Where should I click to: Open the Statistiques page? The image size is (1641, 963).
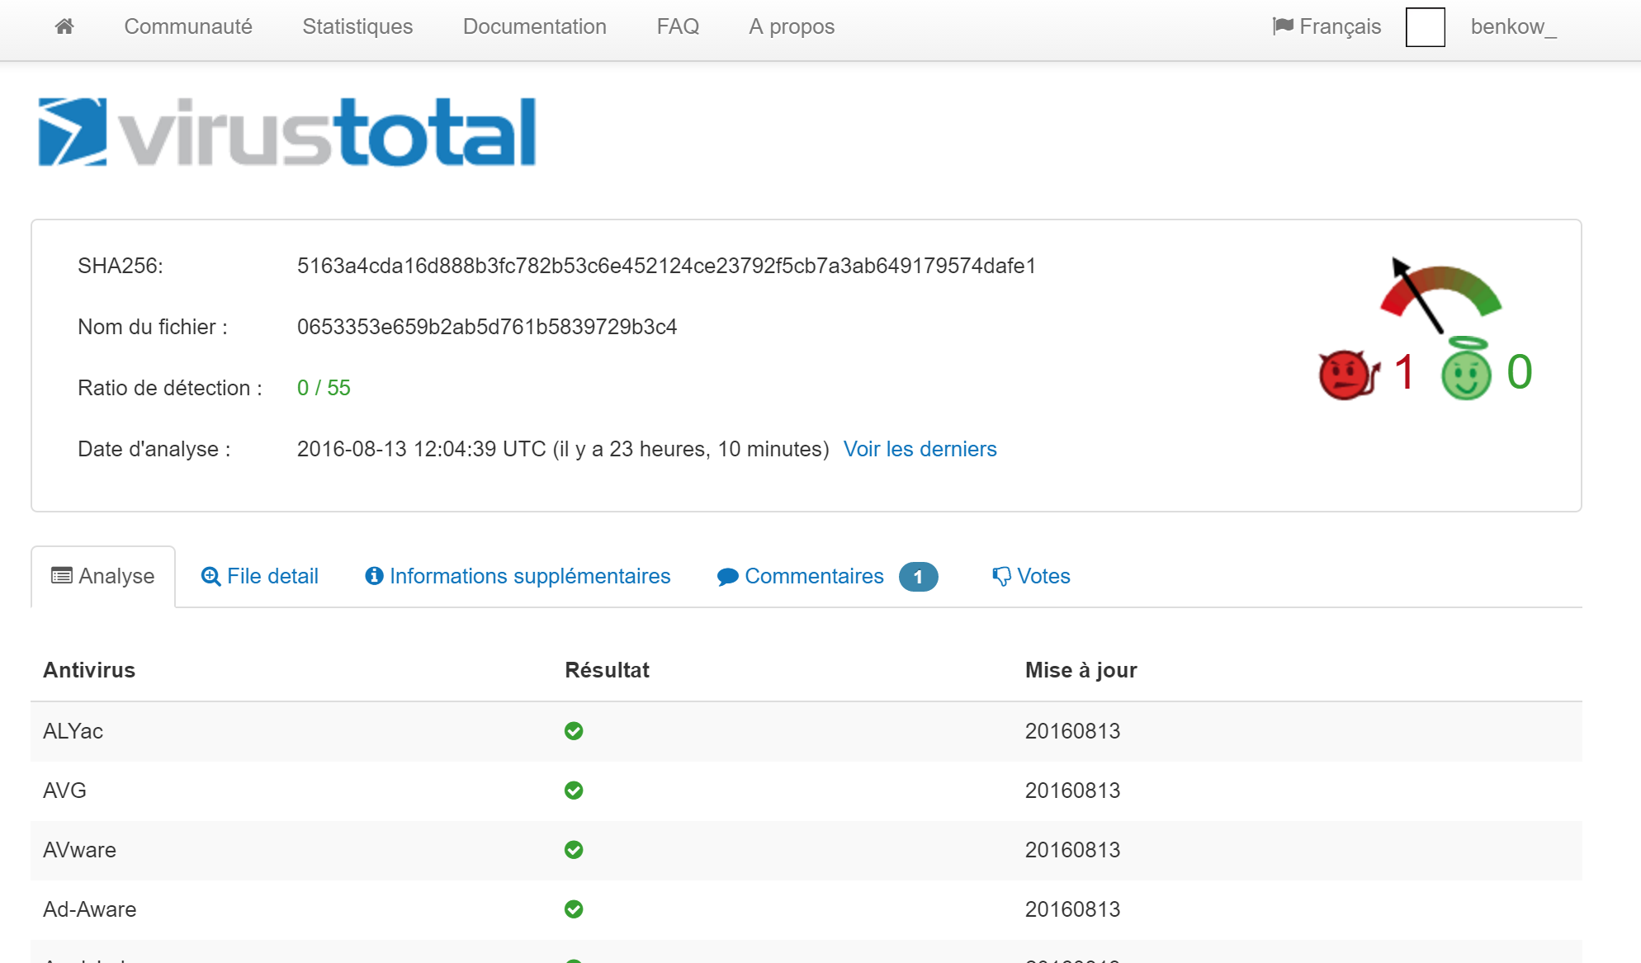pyautogui.click(x=357, y=26)
